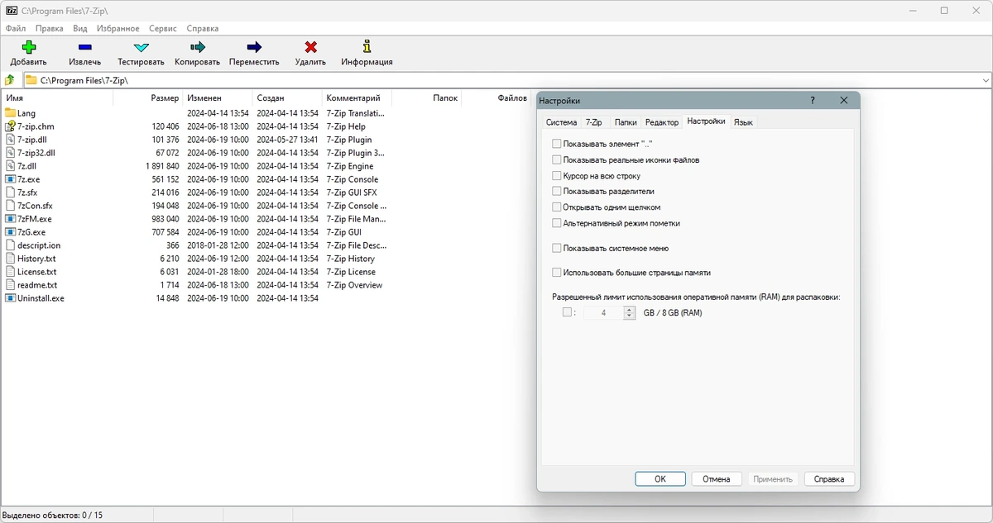Viewport: 993px width, 523px height.
Task: Switch to the Язык tab
Action: (x=743, y=122)
